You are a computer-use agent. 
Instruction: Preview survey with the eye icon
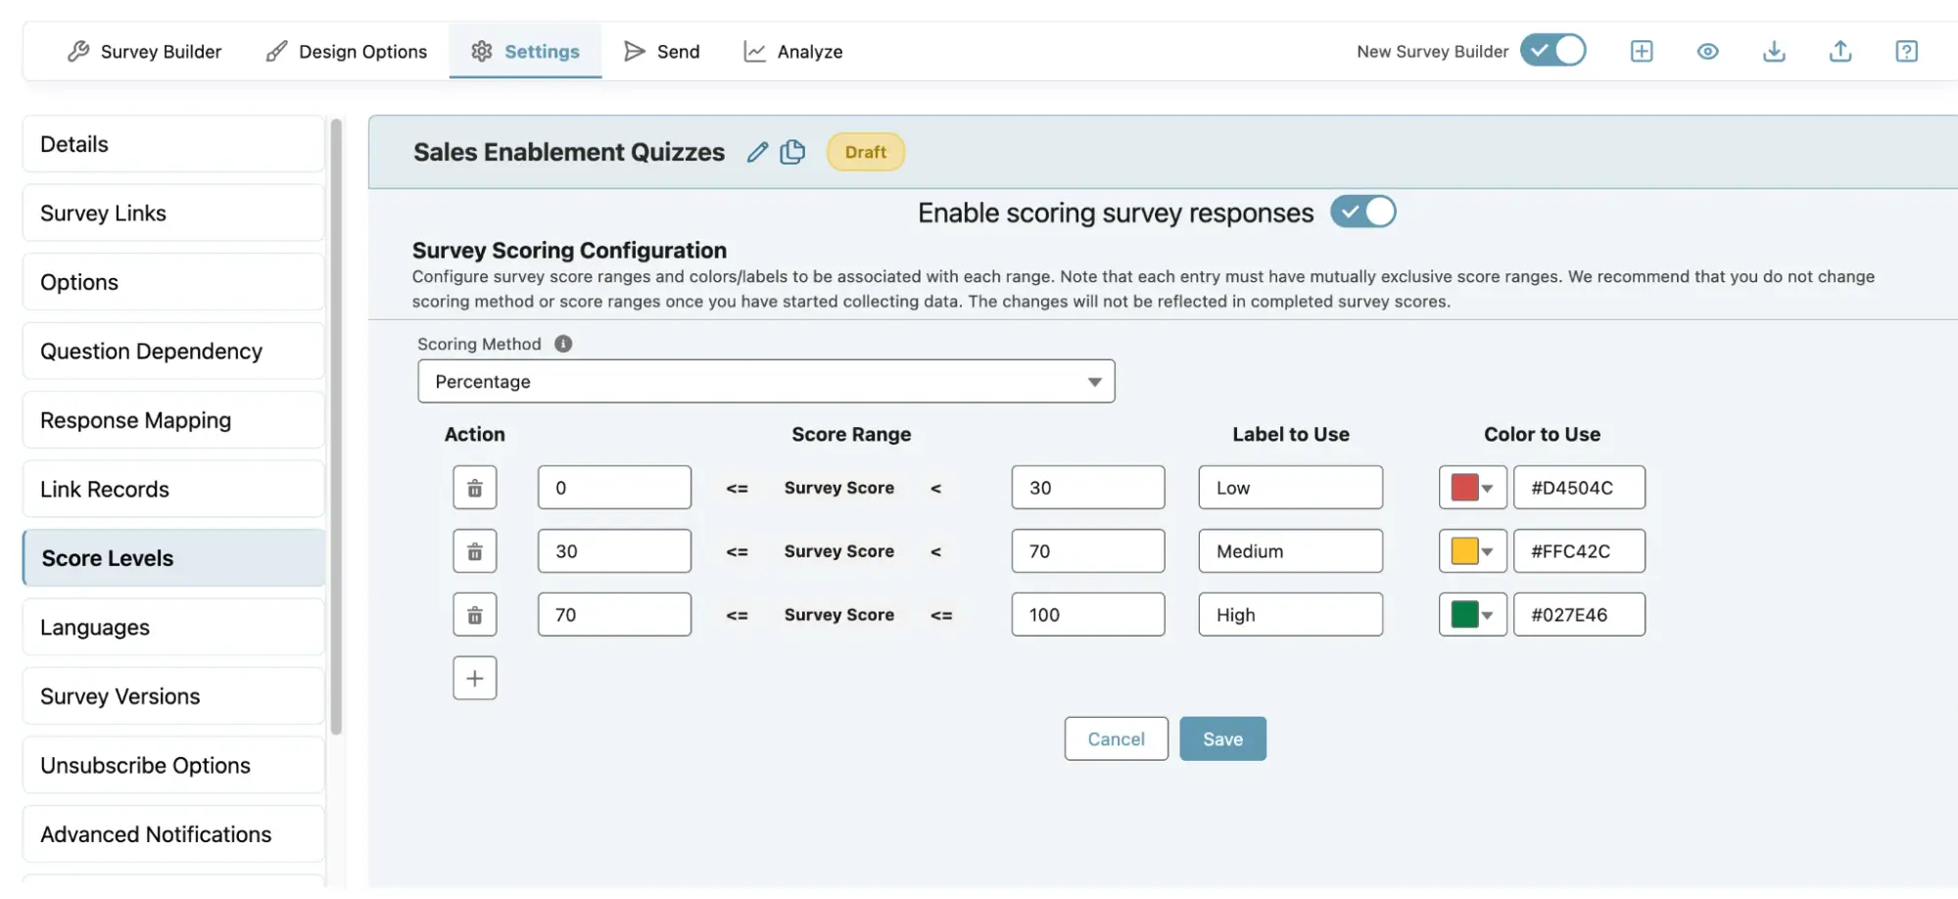coord(1707,51)
